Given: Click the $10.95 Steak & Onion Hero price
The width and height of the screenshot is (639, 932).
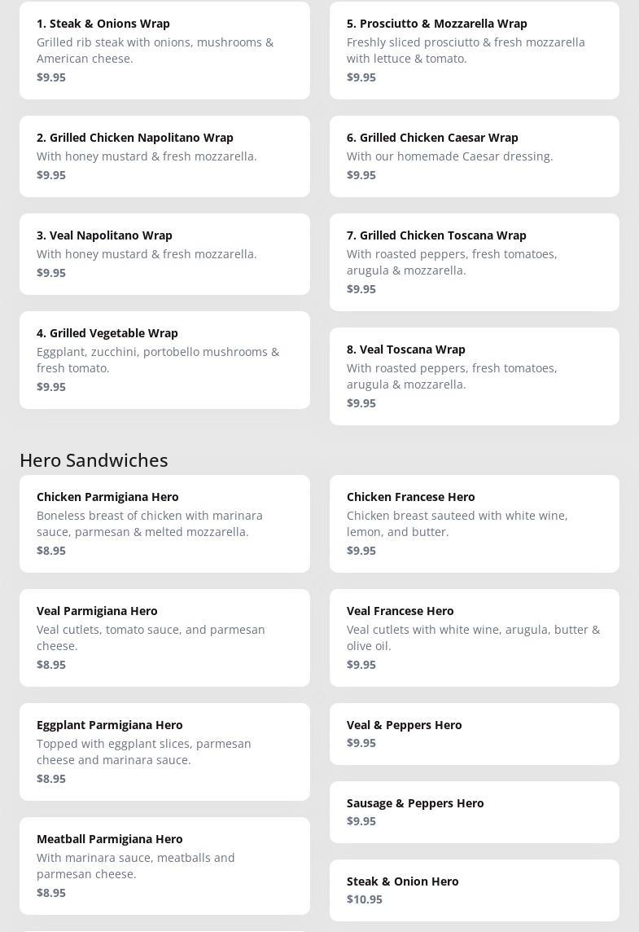Looking at the screenshot, I should [365, 899].
